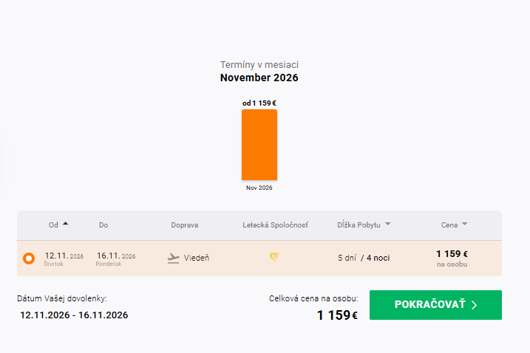Viewport: 530px width, 353px height.
Task: Select the orange November 2026 price bar
Action: pyautogui.click(x=259, y=145)
